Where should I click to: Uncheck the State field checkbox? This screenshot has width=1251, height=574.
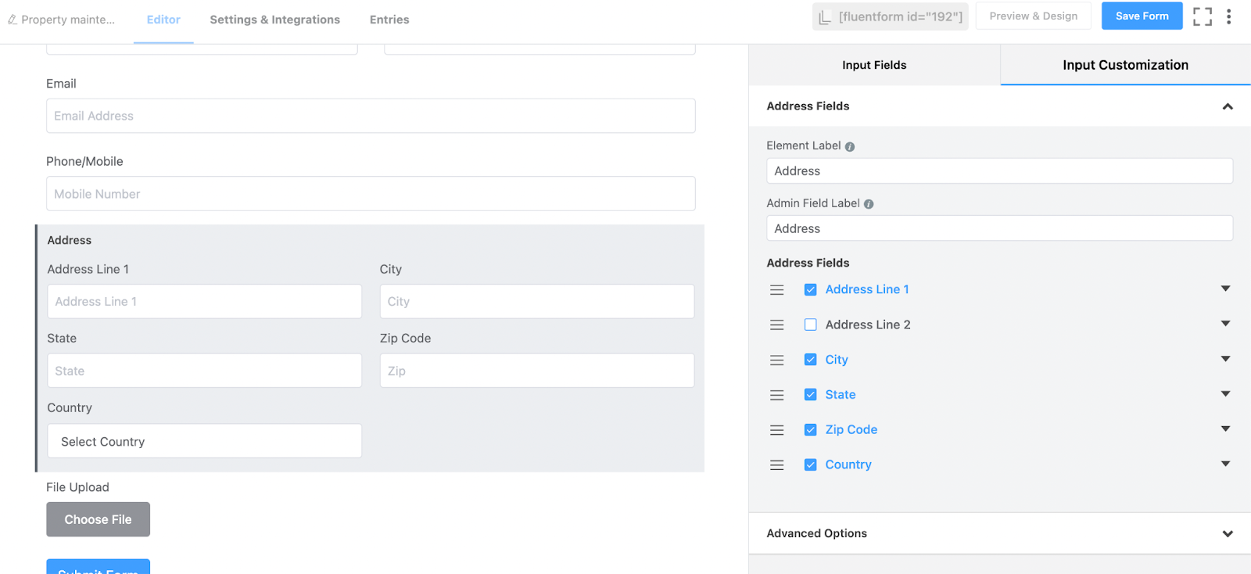click(x=811, y=395)
